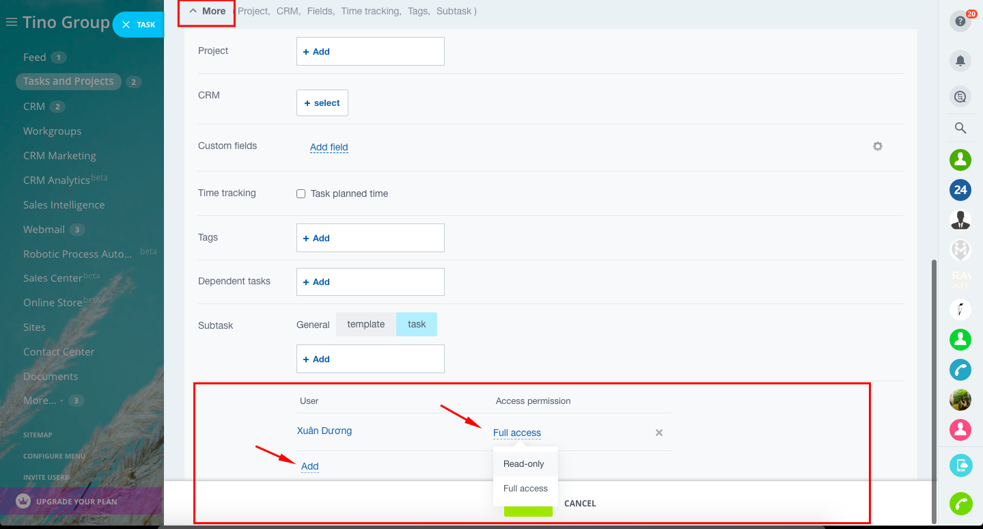The image size is (983, 529).
Task: Enable Task planned time checkbox
Action: tap(301, 194)
